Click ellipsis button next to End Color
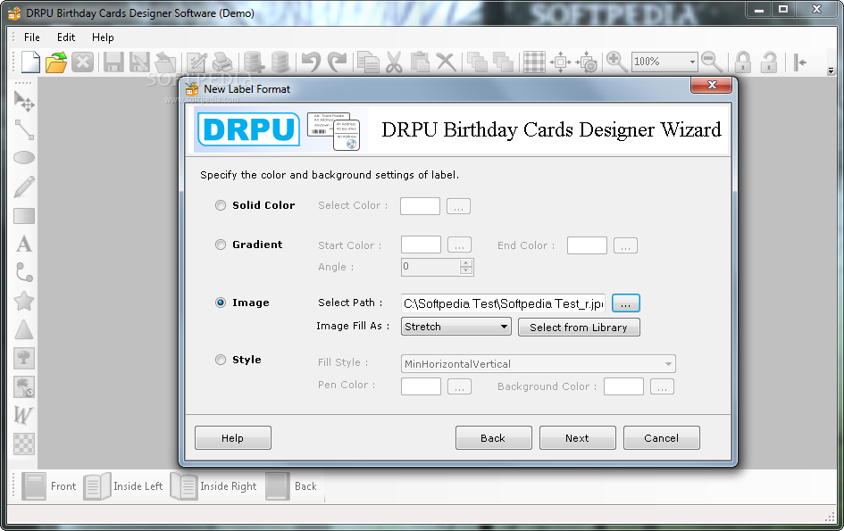844x531 pixels. [625, 245]
